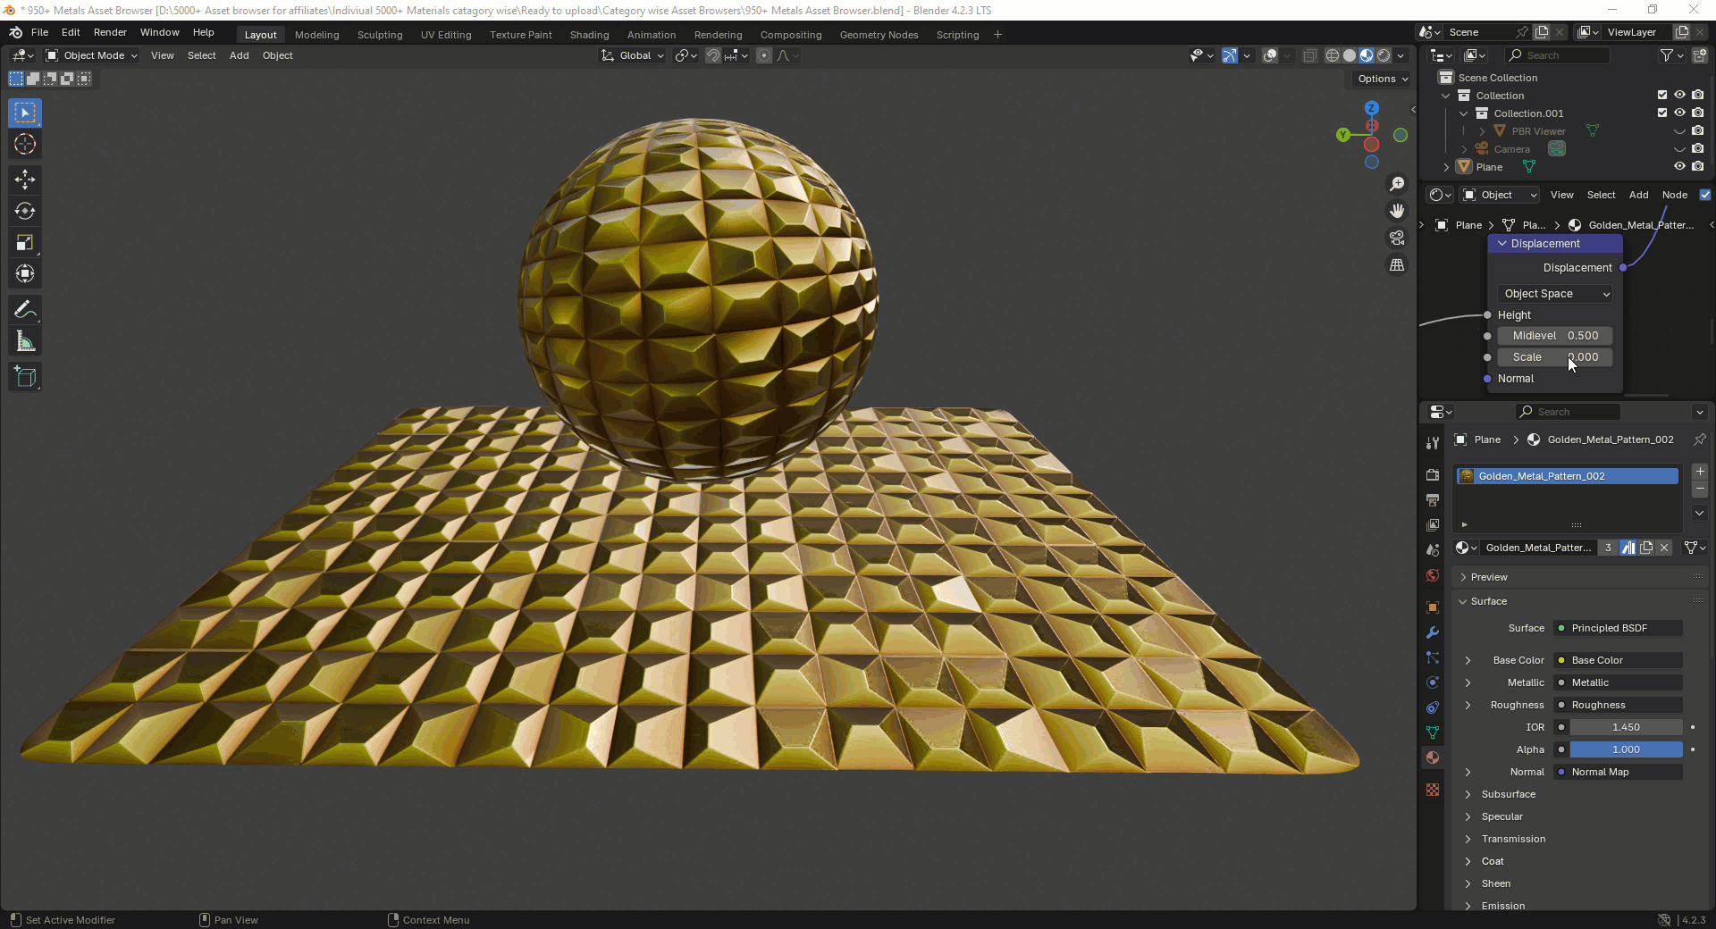Open the Object Mode dropdown
The image size is (1716, 929).
tap(92, 55)
